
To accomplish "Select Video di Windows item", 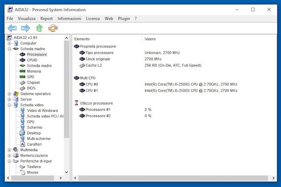I will [x=42, y=111].
